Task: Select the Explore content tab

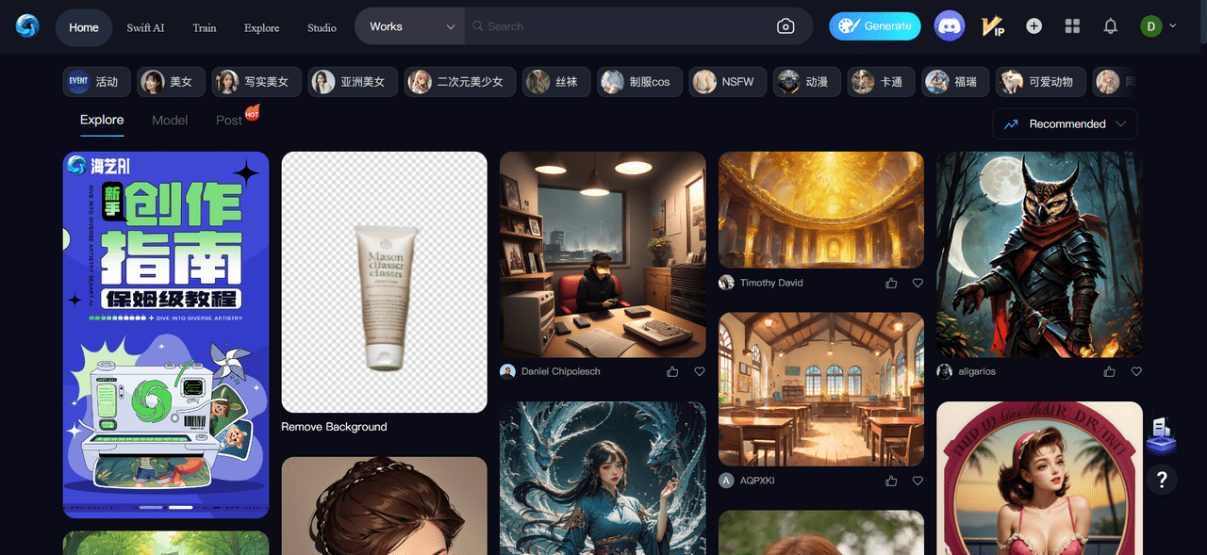Action: pos(102,120)
